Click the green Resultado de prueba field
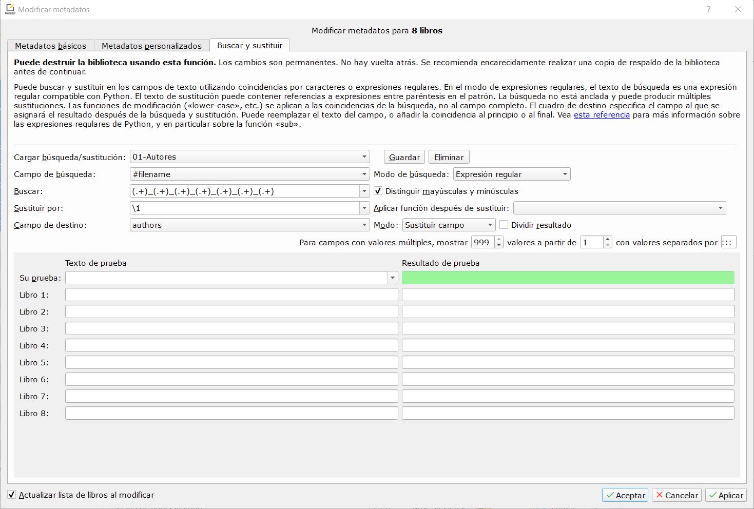754x509 pixels. coord(568,278)
